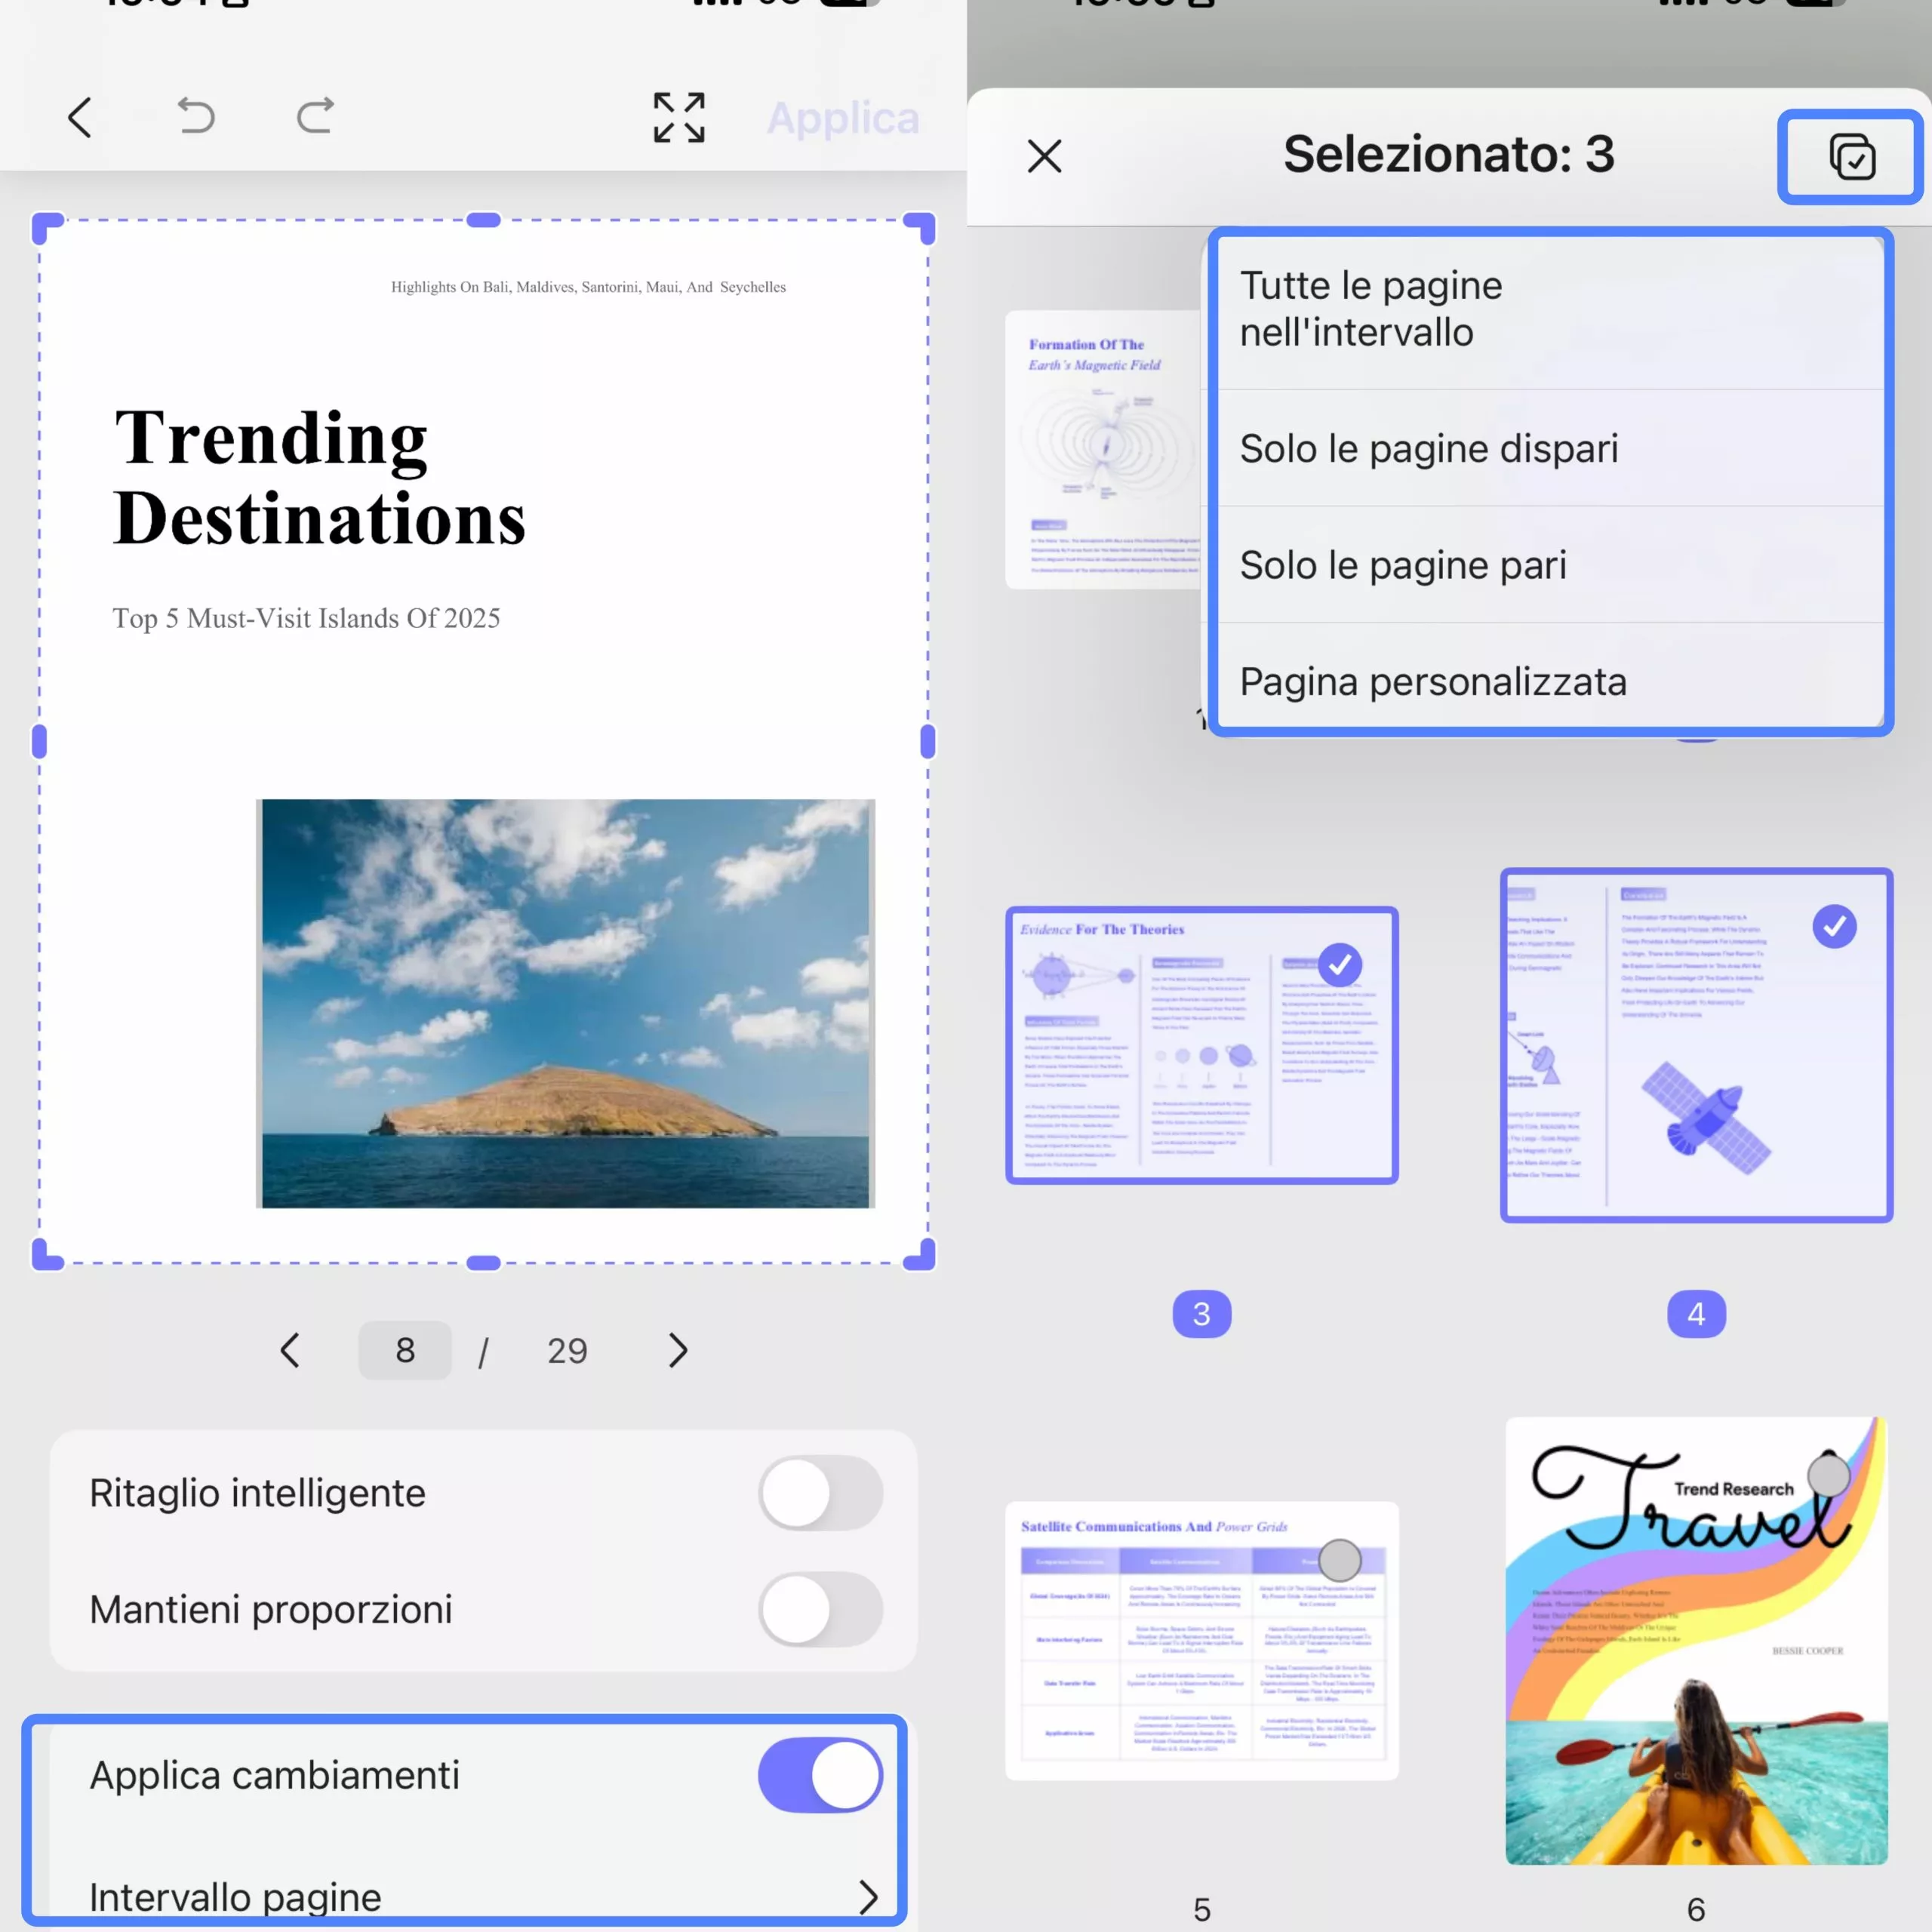Uncheck selected page 4 thumbnail
The image size is (1932, 1932).
pos(1836,927)
